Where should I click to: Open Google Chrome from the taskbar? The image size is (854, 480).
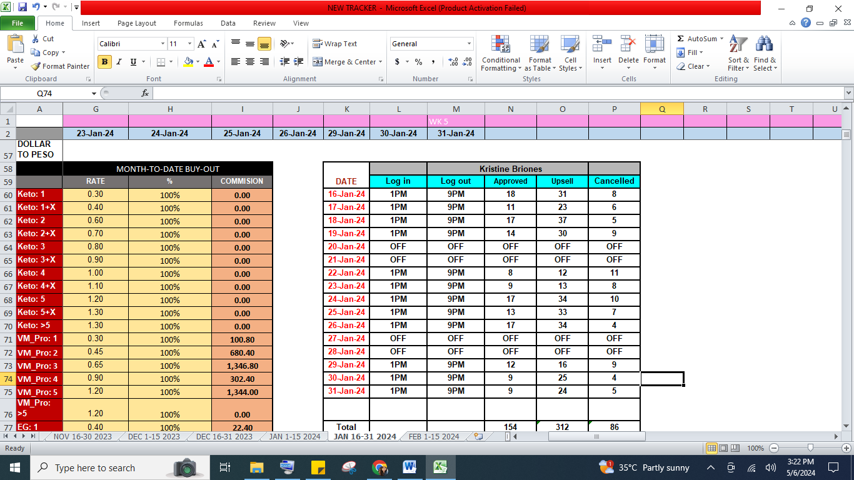tap(379, 467)
